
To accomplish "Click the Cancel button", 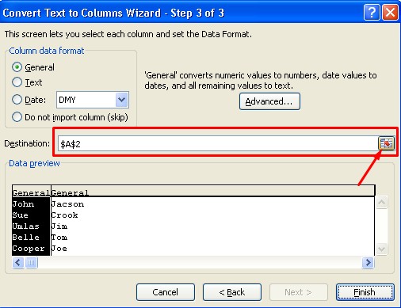I will 166,292.
